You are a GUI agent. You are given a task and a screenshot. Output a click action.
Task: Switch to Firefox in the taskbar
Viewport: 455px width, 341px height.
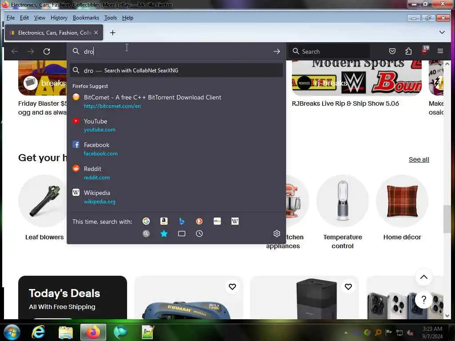[93, 332]
